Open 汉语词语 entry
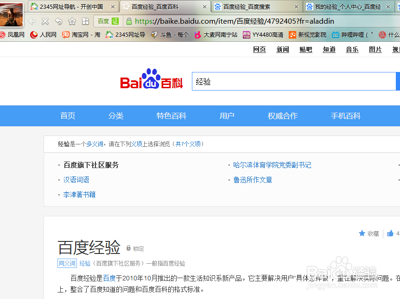 point(76,180)
